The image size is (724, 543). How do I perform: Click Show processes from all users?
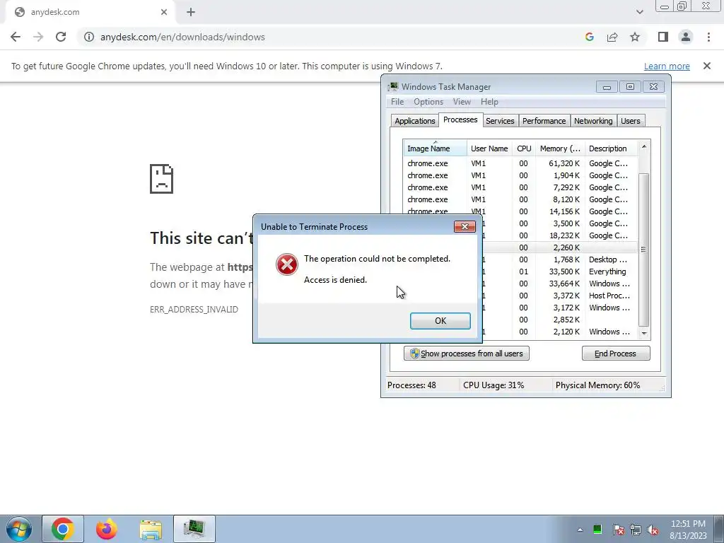click(467, 354)
